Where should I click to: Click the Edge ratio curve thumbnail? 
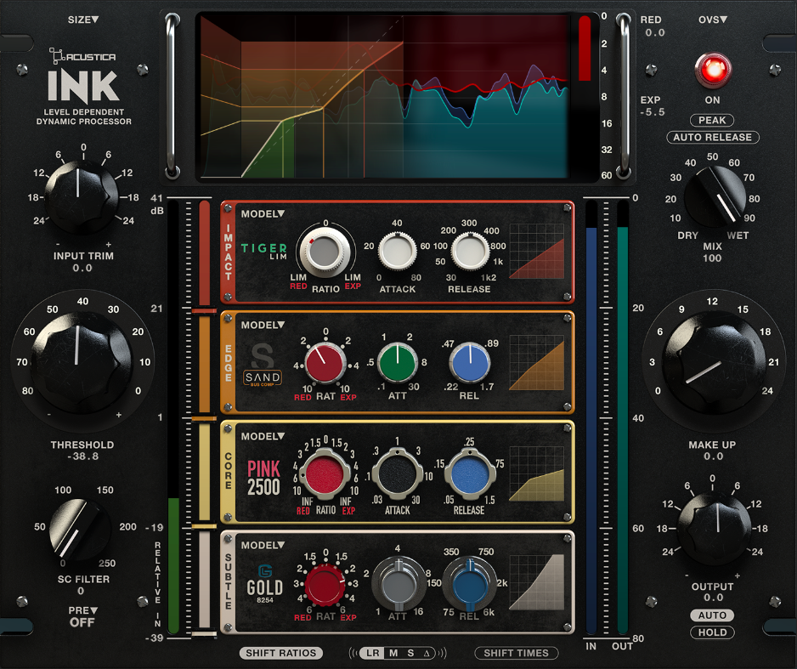537,362
